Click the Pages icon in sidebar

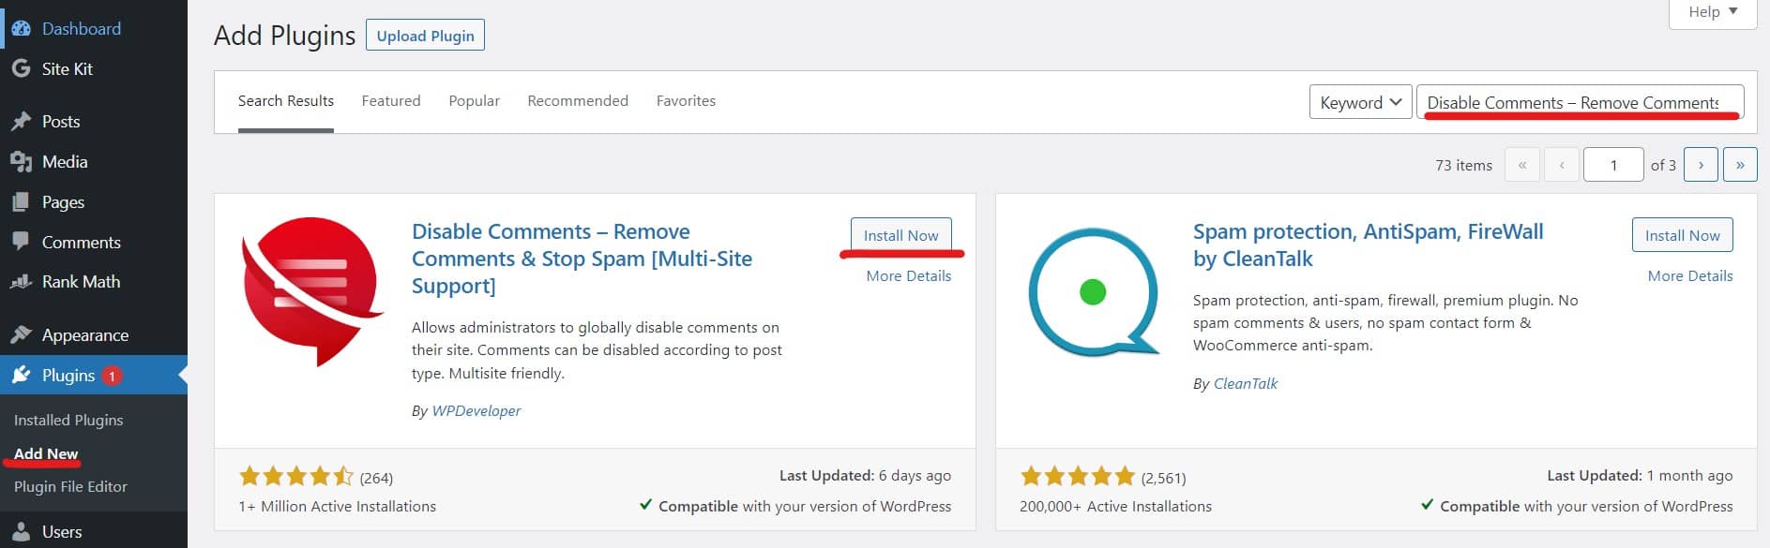click(21, 202)
